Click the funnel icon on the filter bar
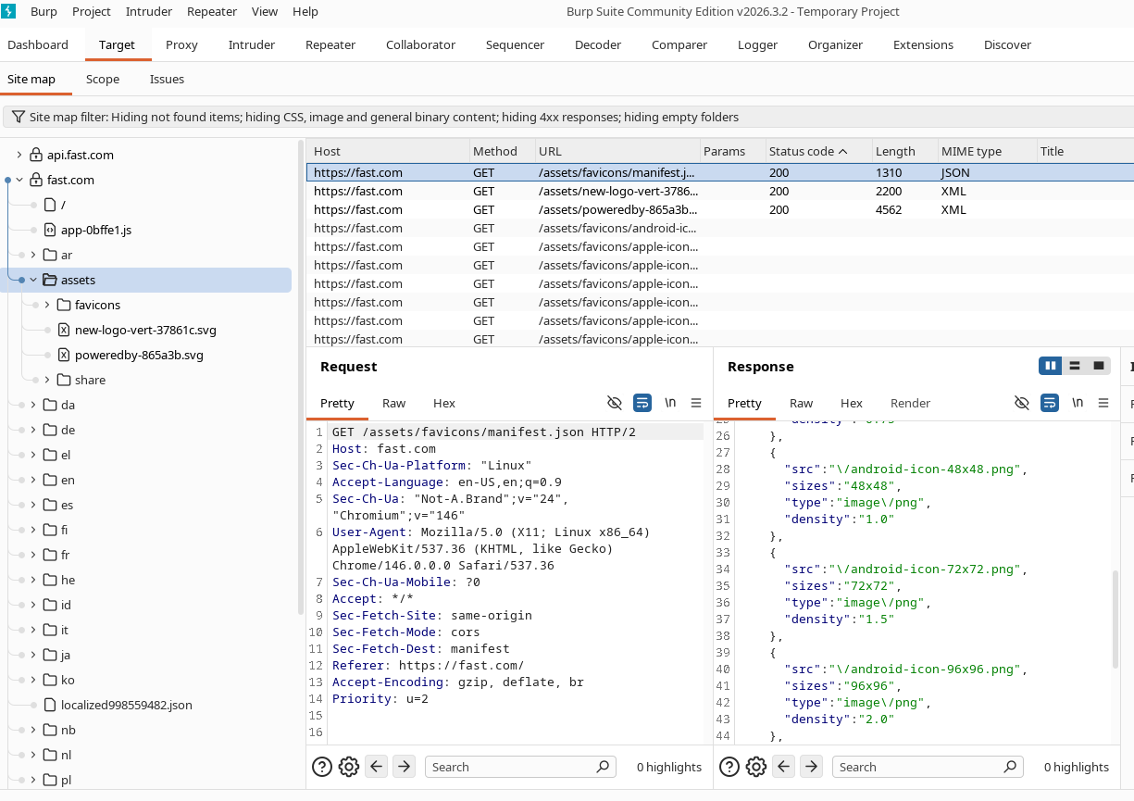Viewport: 1134px width, 801px height. [x=18, y=118]
